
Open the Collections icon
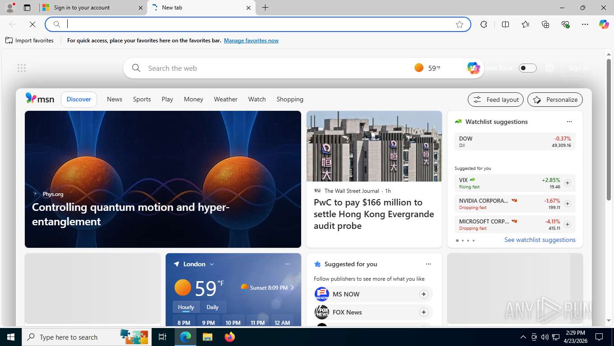[545, 24]
